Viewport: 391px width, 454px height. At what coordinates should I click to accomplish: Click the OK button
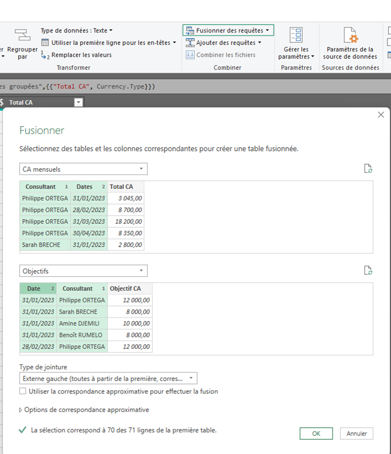316,433
